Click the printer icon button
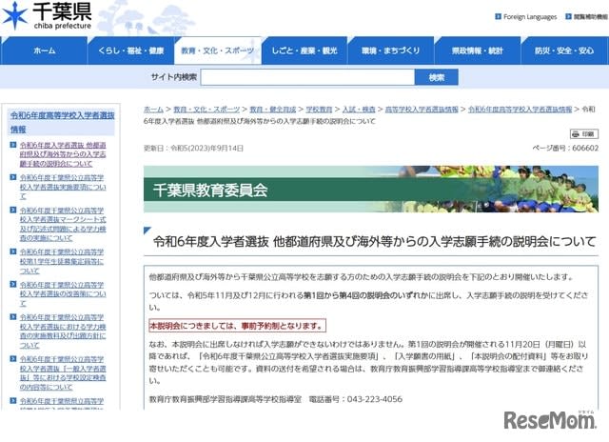Screen dimensions: 609x442 583,133
